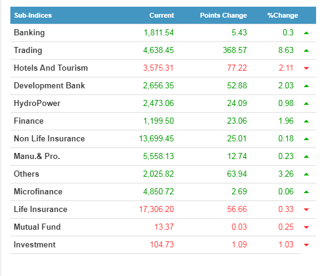Click the red down arrow for Mutual Fund
The width and height of the screenshot is (324, 276).
pyautogui.click(x=306, y=227)
